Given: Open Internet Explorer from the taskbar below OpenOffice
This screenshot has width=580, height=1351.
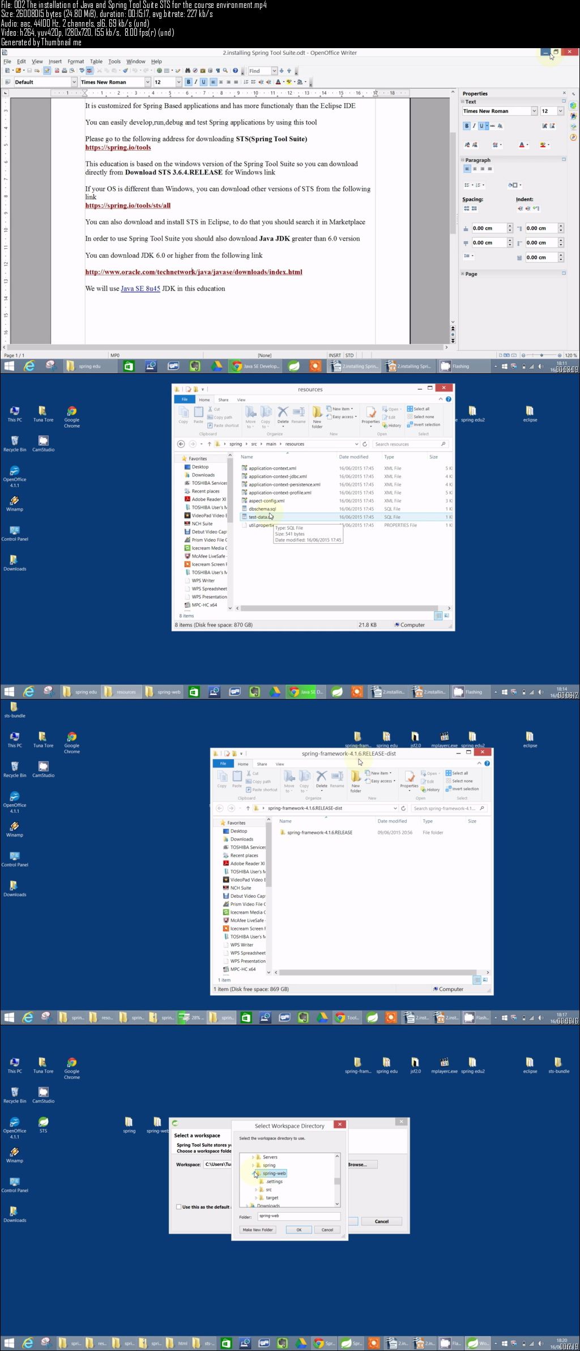Looking at the screenshot, I should pos(28,366).
